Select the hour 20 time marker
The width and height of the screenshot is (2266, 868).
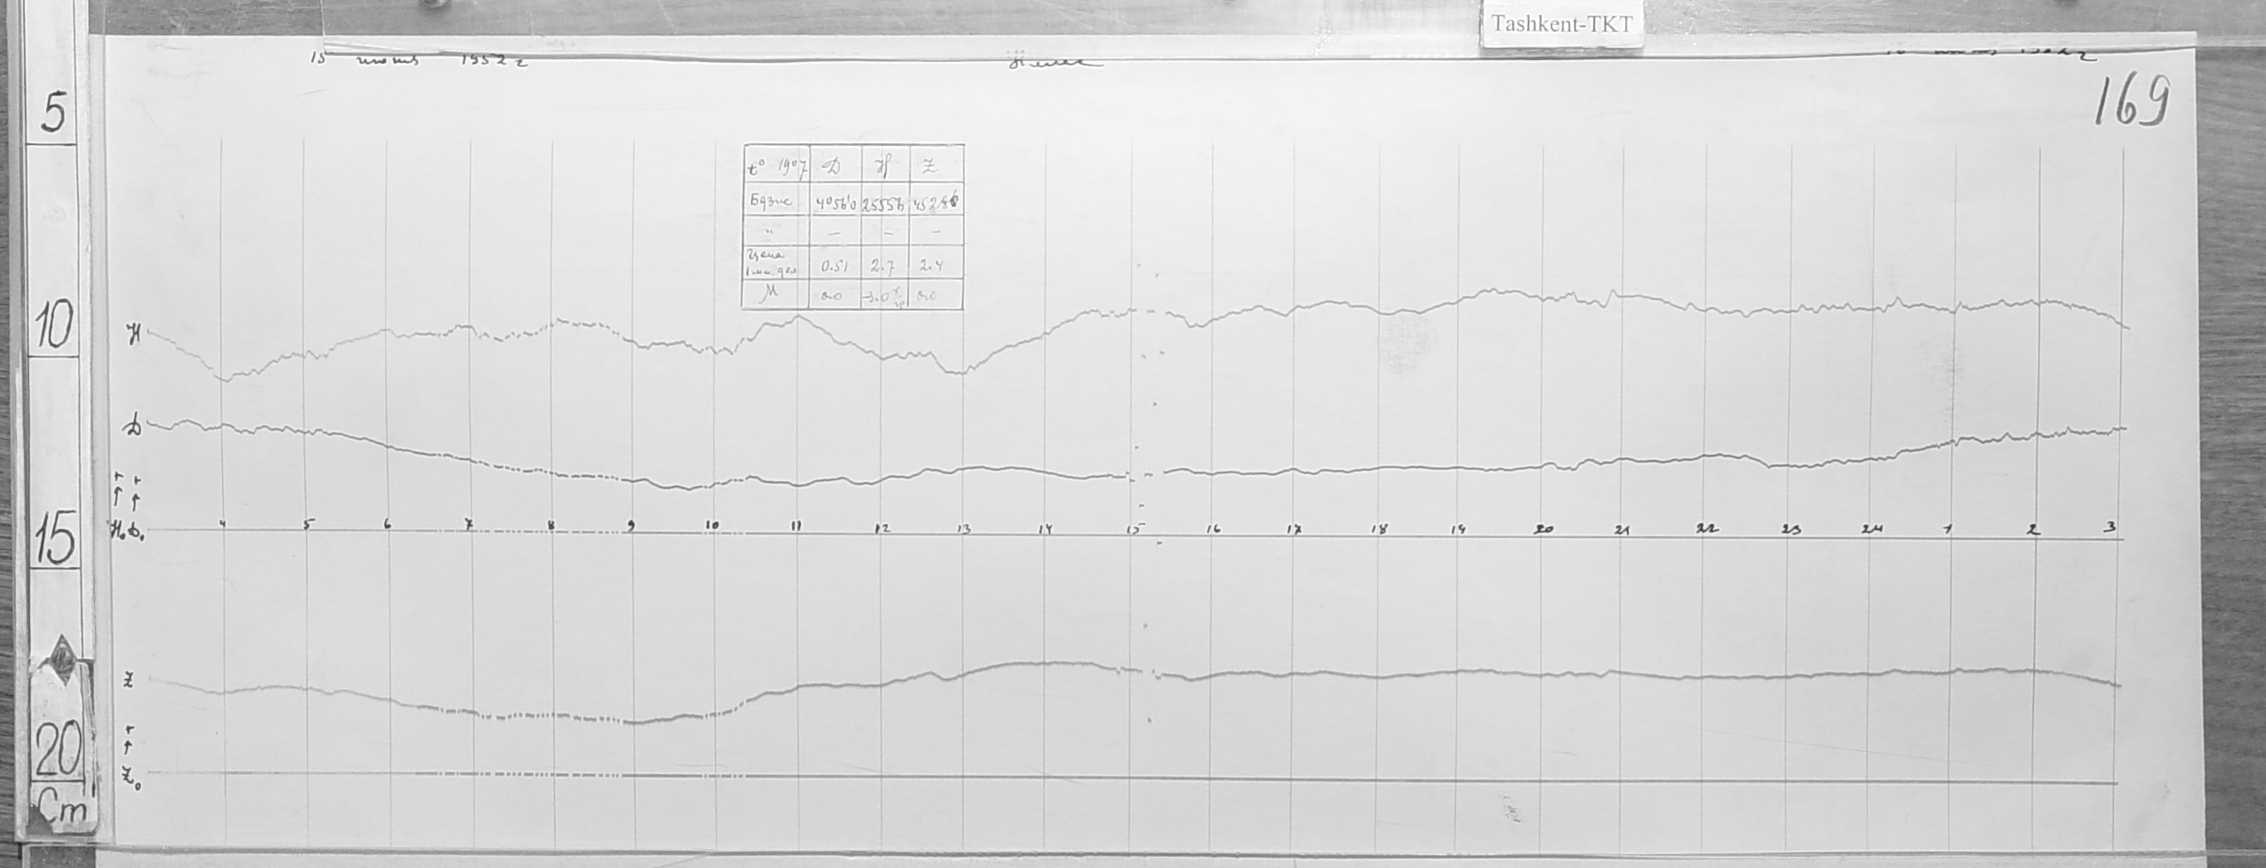pos(1544,529)
